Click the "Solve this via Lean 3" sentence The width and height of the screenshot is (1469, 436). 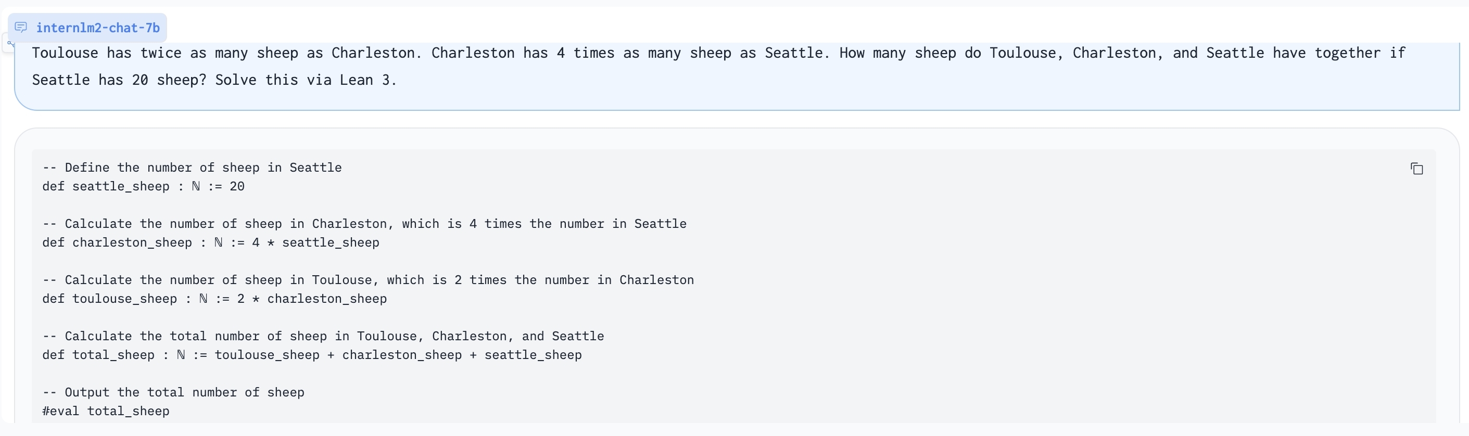pos(305,80)
